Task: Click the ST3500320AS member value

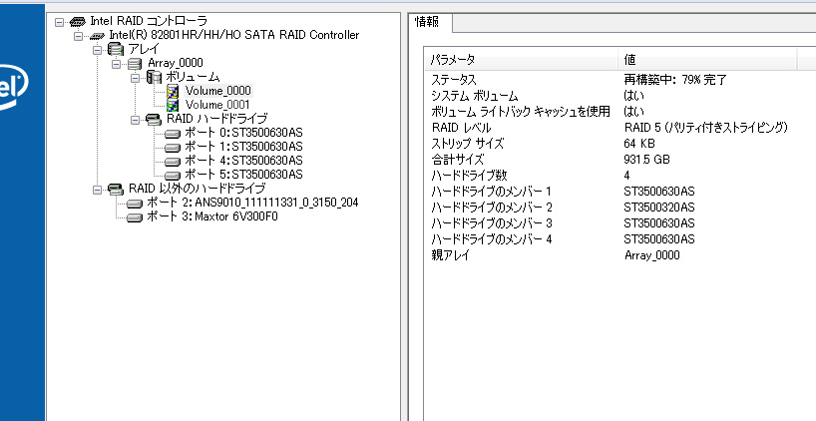Action: point(658,208)
